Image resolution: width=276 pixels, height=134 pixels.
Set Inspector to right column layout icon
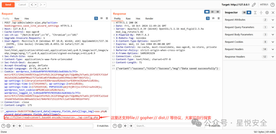pyautogui.click(x=249, y=13)
